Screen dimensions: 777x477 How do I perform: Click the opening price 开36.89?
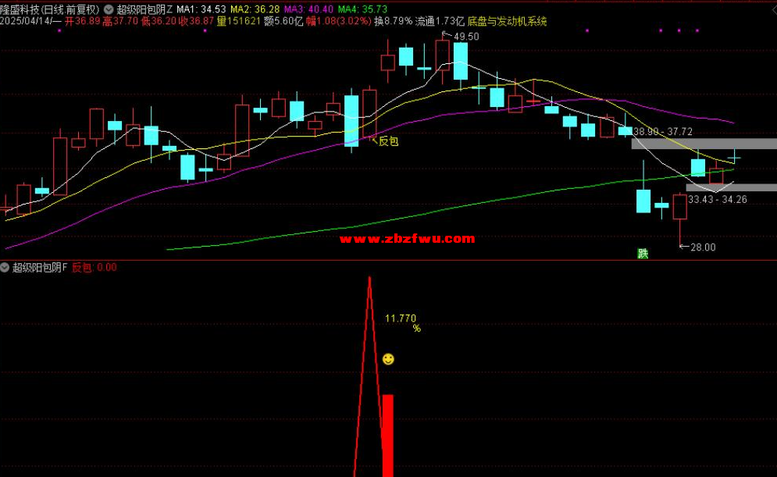pos(82,21)
